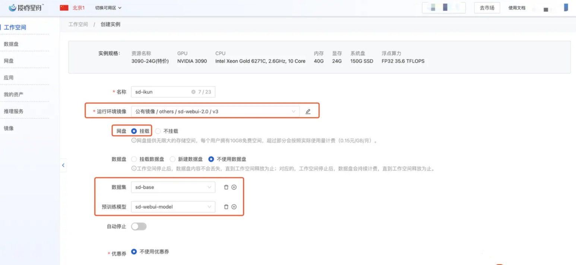Select the 不使用优惠券 radio option

pos(134,251)
